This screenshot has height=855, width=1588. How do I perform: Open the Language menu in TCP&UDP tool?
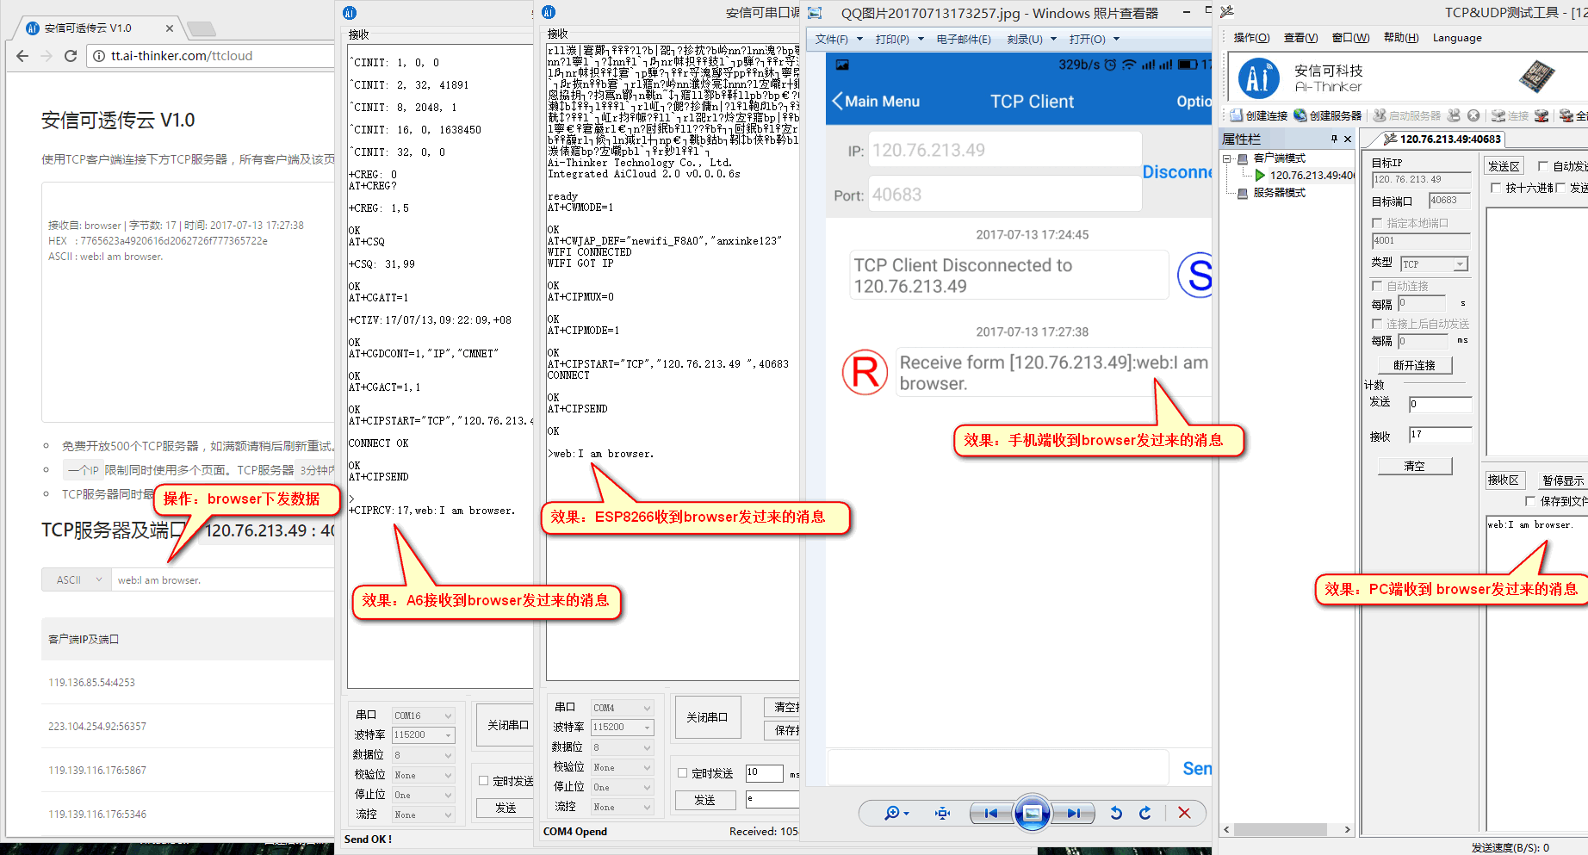[1457, 37]
